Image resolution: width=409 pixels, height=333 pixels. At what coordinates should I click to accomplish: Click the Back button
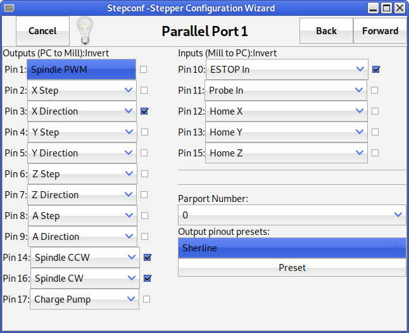(x=326, y=30)
